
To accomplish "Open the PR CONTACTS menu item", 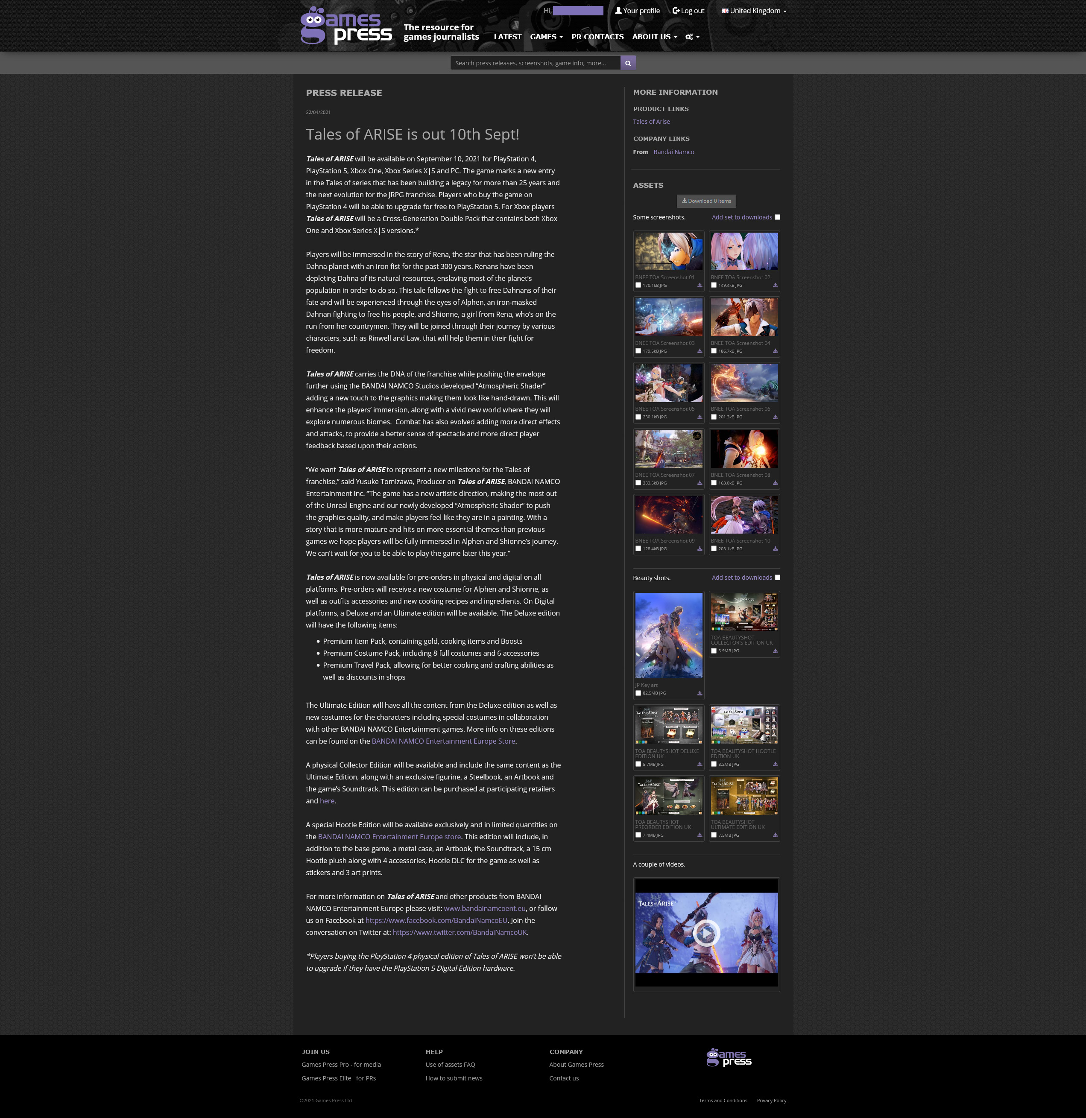I will 597,37.
